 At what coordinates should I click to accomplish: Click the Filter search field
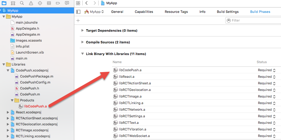[x=253, y=20]
